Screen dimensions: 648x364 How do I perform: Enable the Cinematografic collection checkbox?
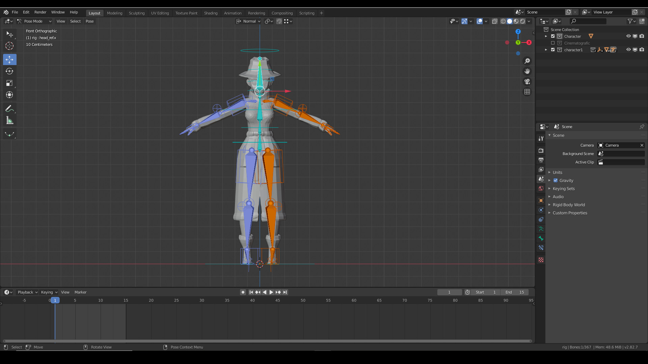tap(553, 43)
